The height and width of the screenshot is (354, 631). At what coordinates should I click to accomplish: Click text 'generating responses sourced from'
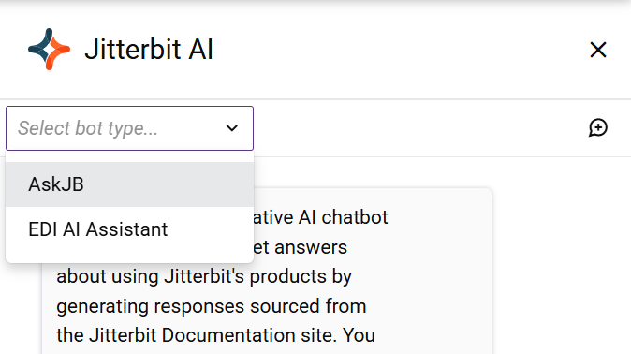point(212,306)
